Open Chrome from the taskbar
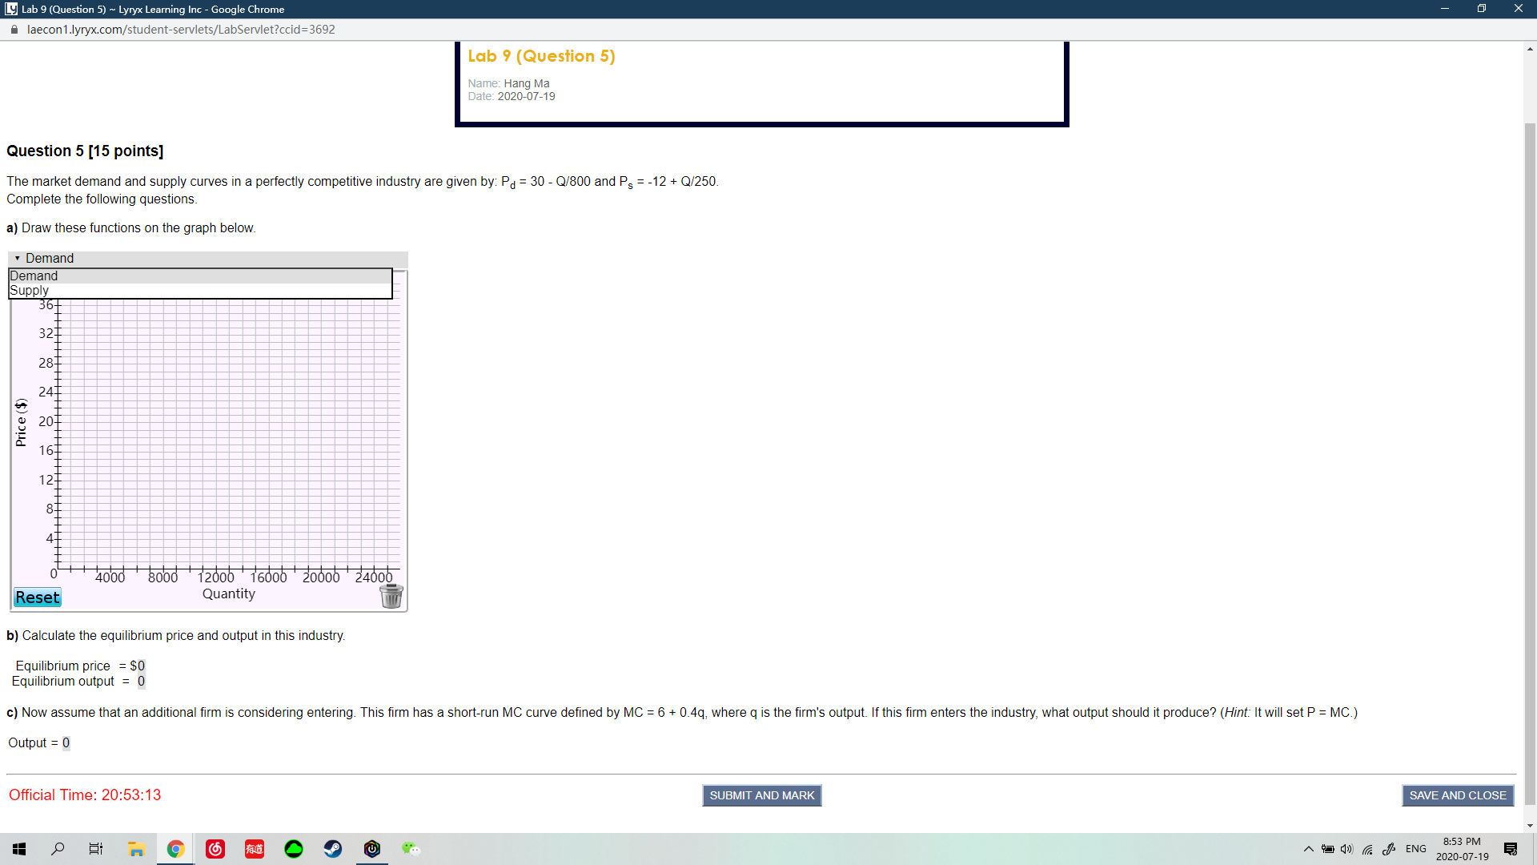The height and width of the screenshot is (865, 1537). [x=175, y=849]
